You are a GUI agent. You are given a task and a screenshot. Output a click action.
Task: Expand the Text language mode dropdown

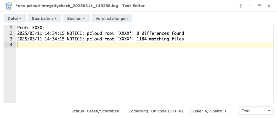tap(256, 111)
